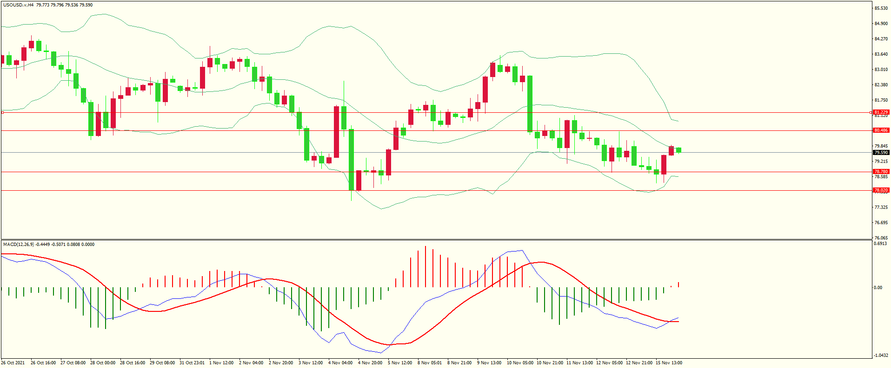Viewport: 891px width, 368px height.
Task: Click the MACD zero level label 0.00
Action: pos(878,288)
